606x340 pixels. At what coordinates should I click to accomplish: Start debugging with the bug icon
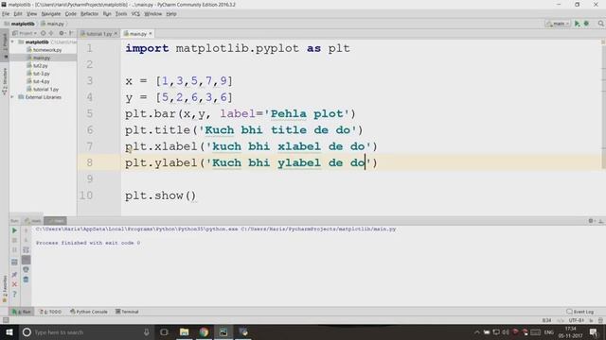tap(586, 24)
